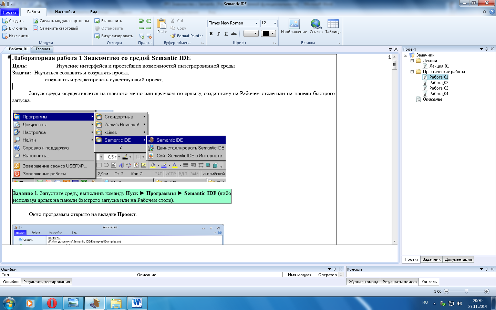Image resolution: width=496 pixels, height=310 pixels.
Task: Switch to the Документация panel tab
Action: click(x=458, y=259)
